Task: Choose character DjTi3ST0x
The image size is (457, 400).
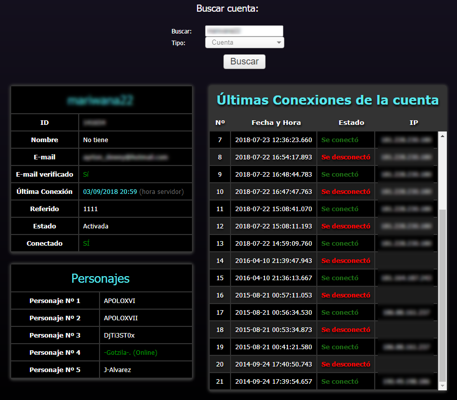Action: [119, 336]
